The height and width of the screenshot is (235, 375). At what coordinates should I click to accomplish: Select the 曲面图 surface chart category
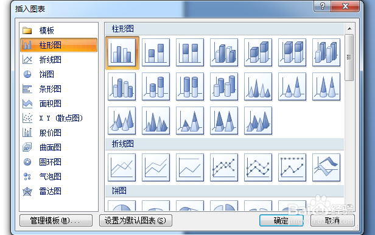coord(59,147)
